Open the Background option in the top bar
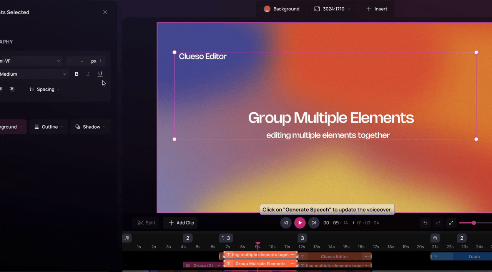Viewport: 492px width, 272px height. (x=282, y=9)
